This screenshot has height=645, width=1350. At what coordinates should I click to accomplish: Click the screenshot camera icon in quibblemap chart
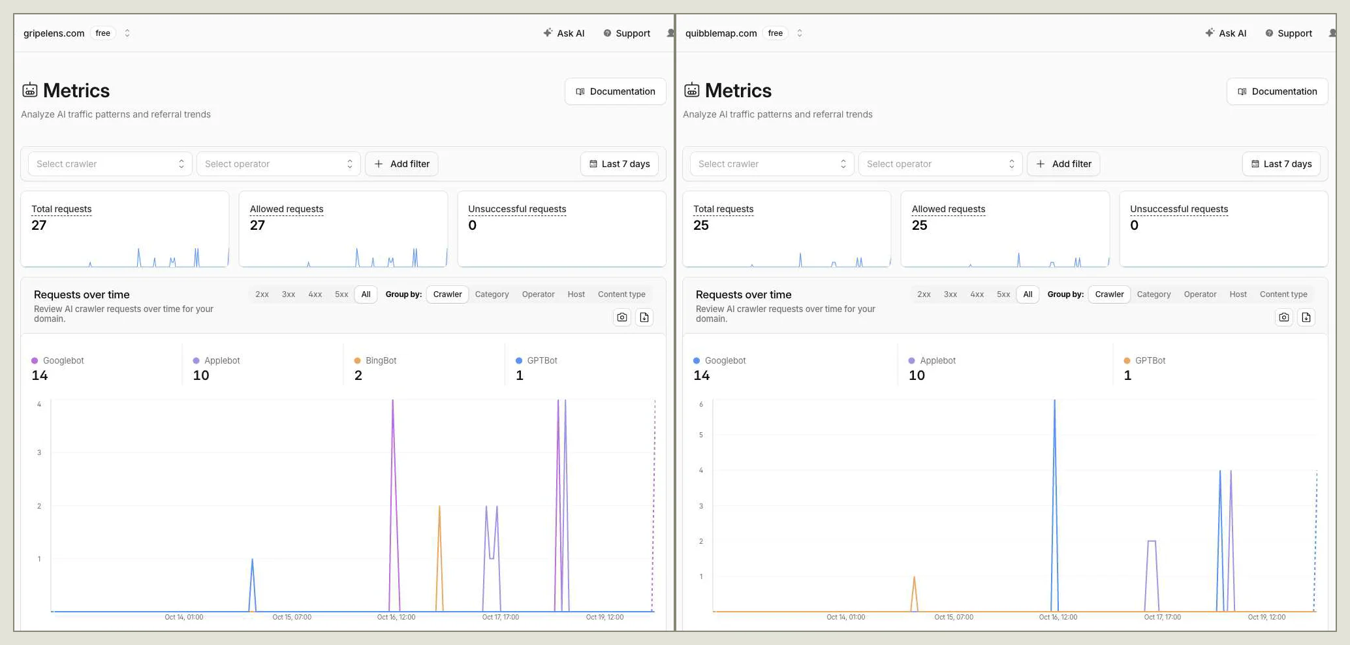click(x=1284, y=317)
